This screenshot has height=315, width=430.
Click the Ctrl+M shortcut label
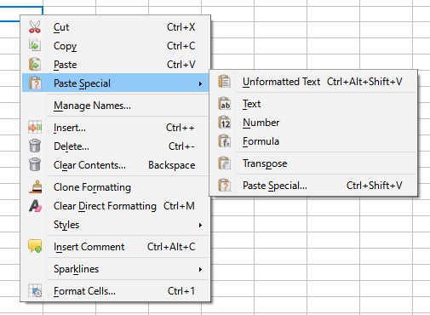click(x=179, y=206)
